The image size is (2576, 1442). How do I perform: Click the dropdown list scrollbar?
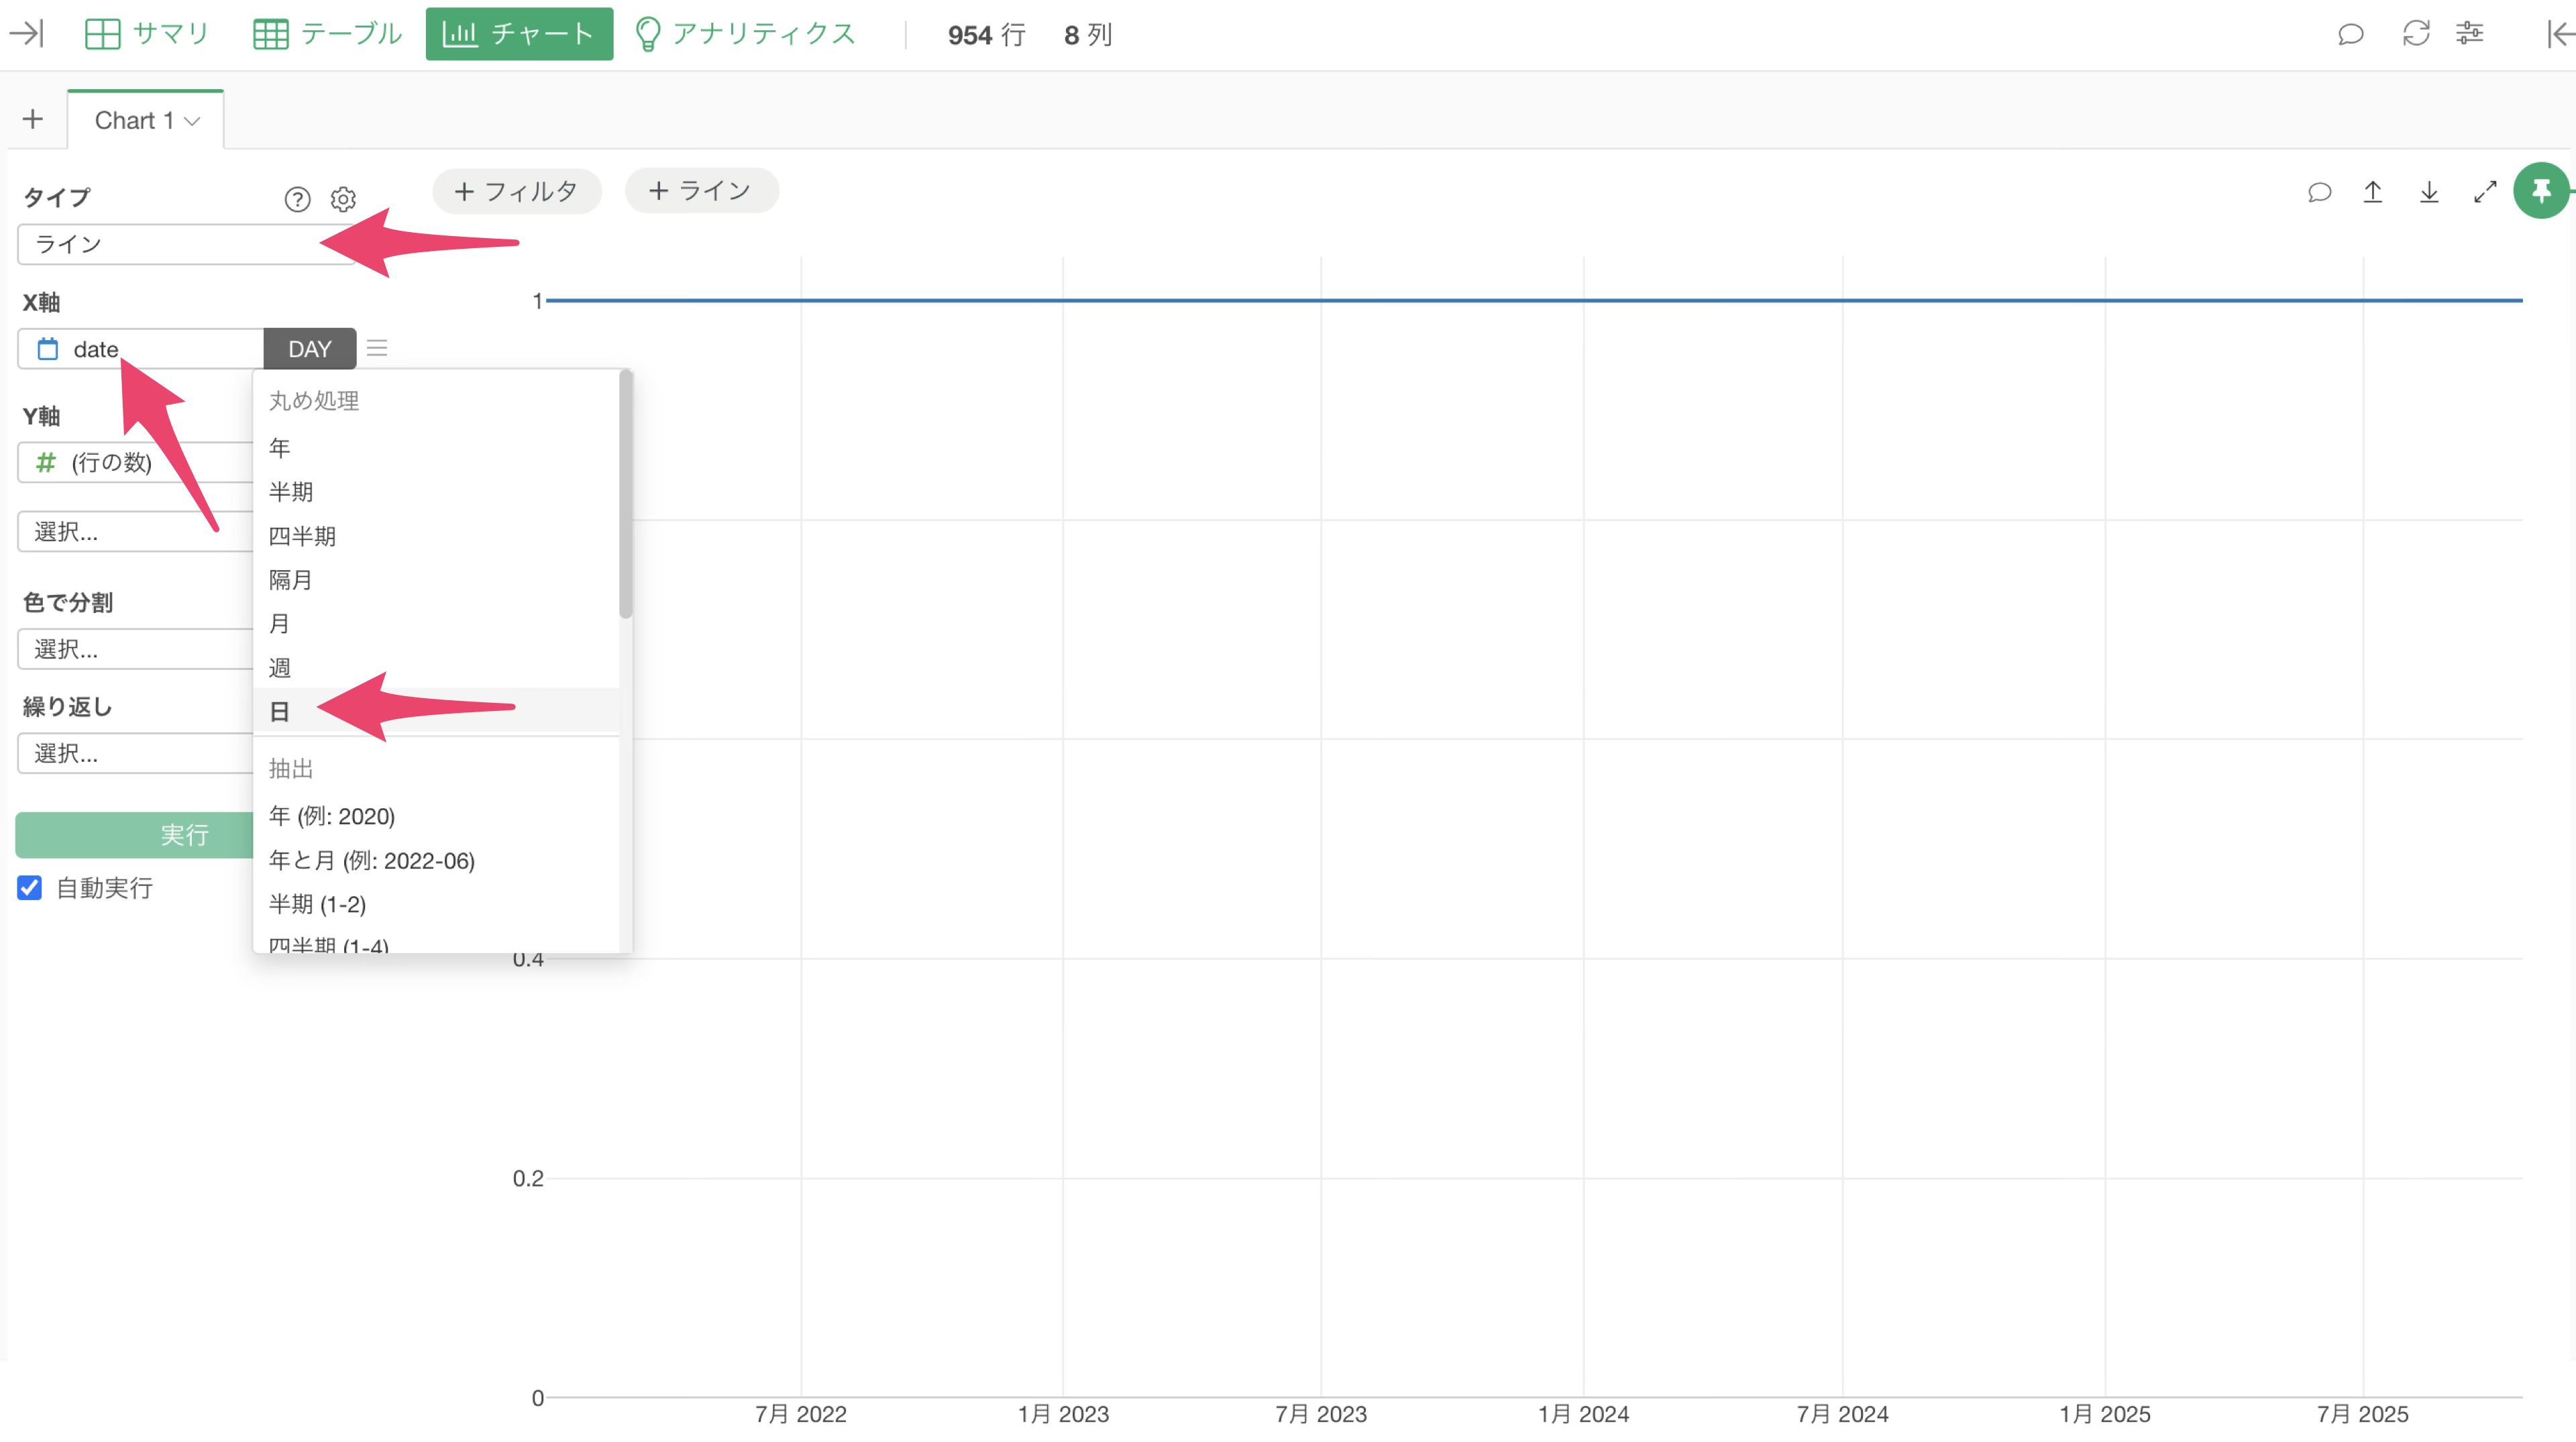[625, 494]
